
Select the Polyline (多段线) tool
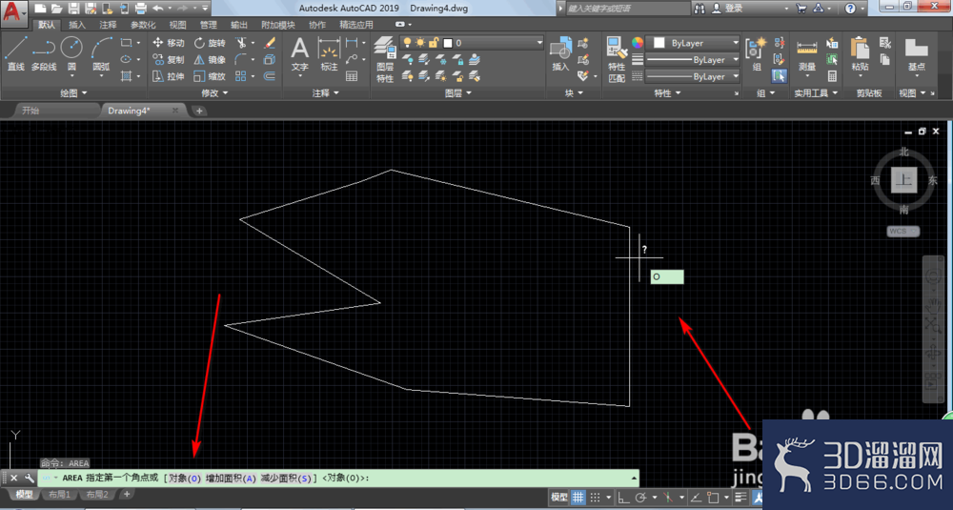tap(44, 53)
